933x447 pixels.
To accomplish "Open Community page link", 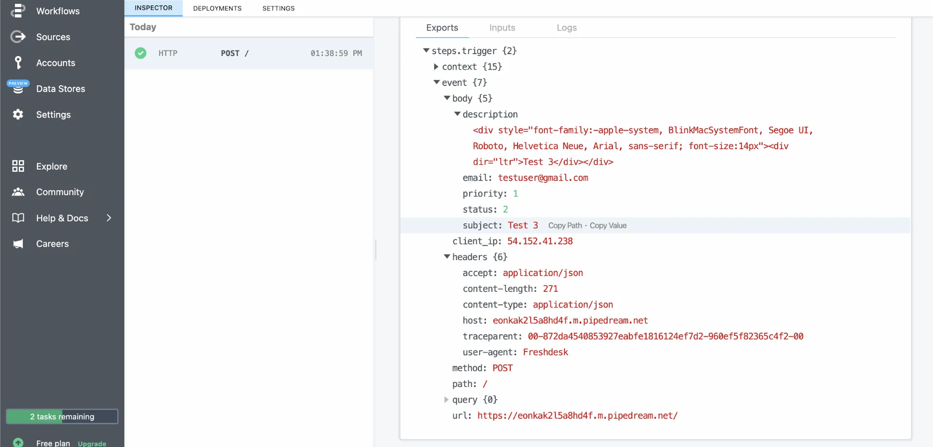I will tap(60, 192).
